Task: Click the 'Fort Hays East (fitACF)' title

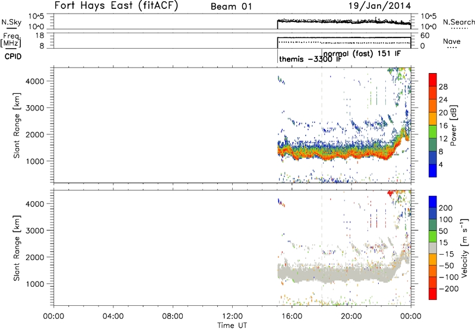Action: [x=116, y=5]
